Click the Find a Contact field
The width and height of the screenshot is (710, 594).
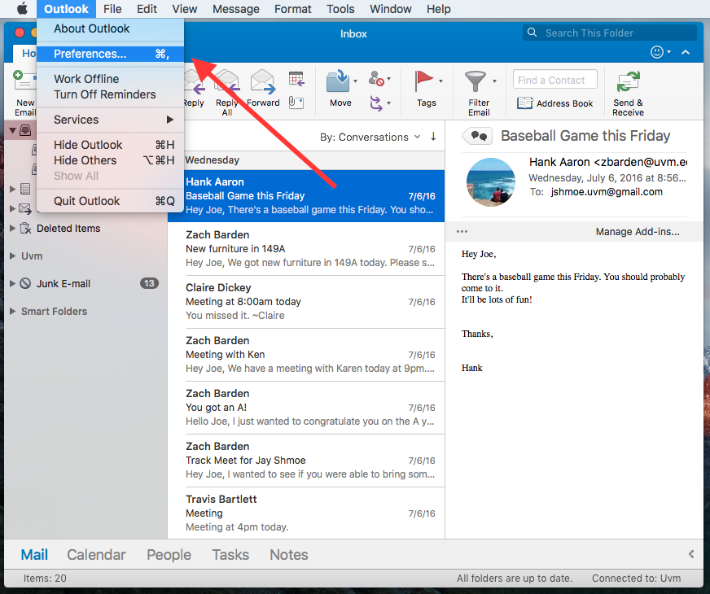555,80
